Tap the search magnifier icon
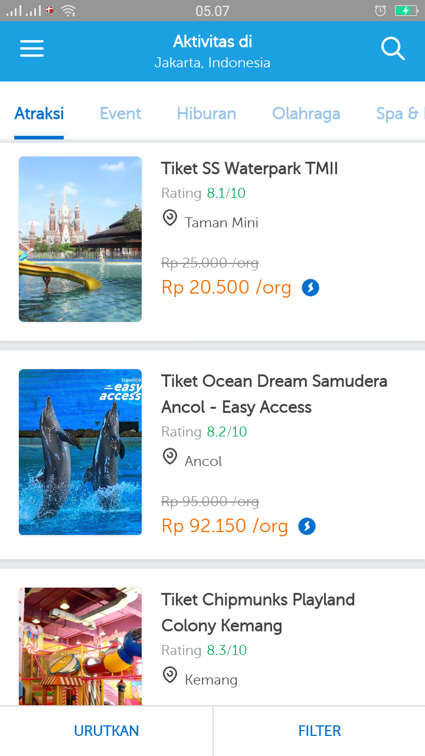 [x=393, y=48]
